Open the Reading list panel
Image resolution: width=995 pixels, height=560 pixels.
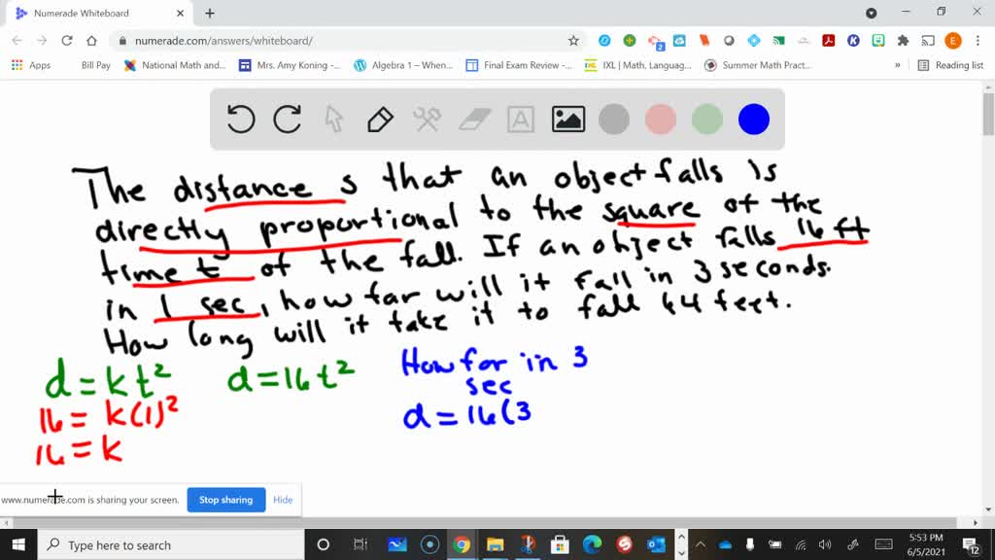coord(951,65)
